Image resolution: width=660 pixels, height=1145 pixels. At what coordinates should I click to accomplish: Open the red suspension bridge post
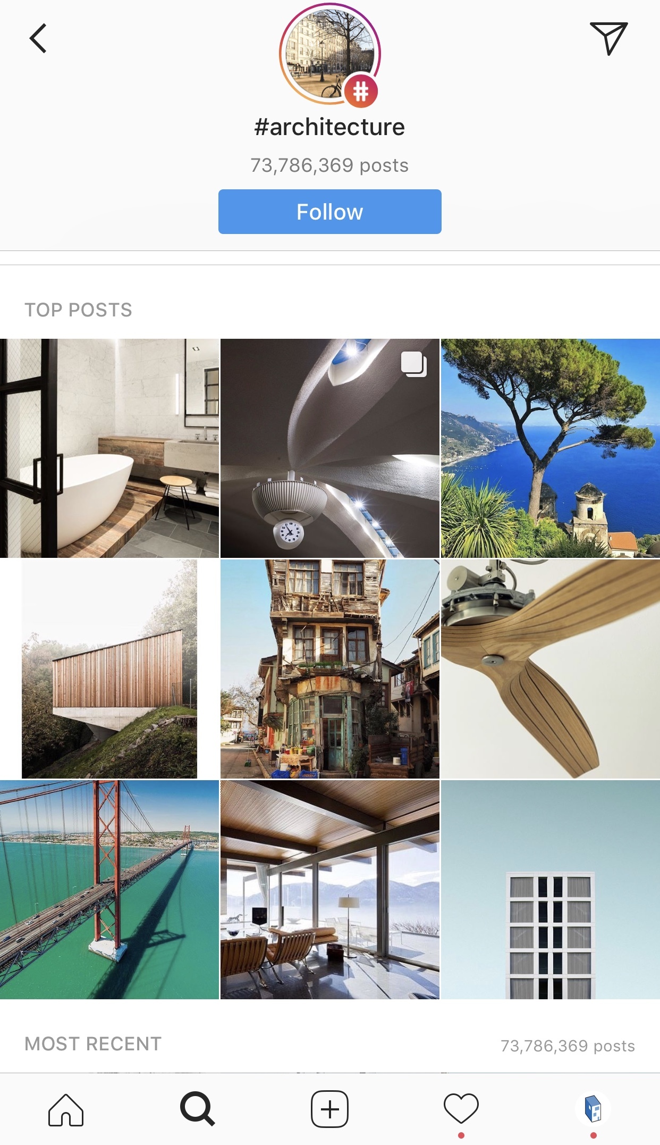pos(109,890)
